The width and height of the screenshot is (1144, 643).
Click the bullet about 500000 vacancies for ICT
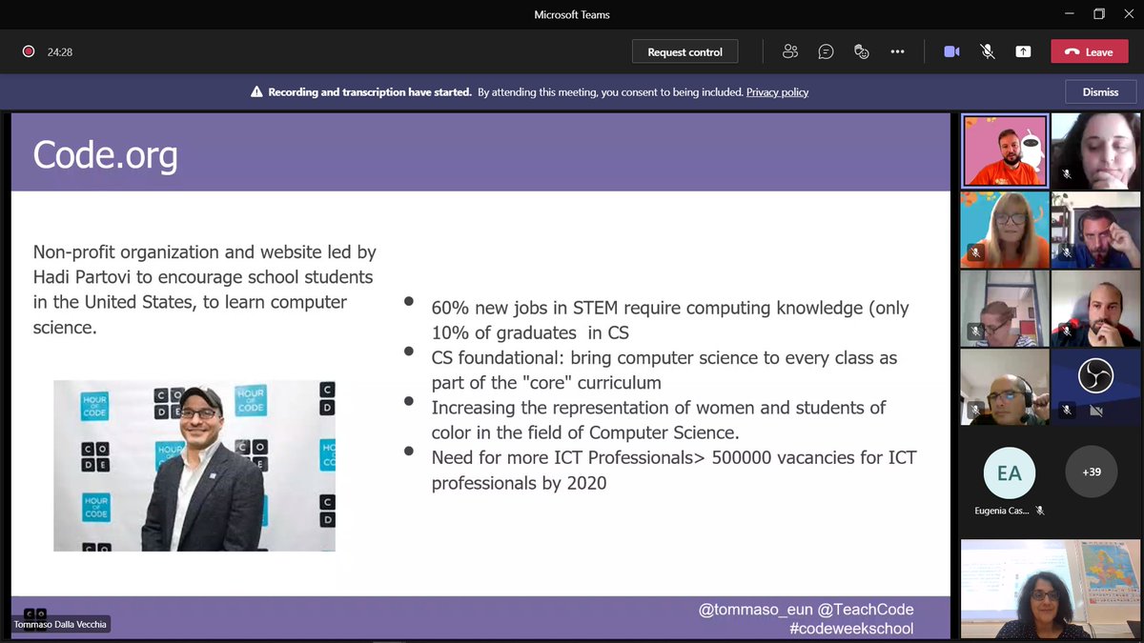pyautogui.click(x=674, y=470)
